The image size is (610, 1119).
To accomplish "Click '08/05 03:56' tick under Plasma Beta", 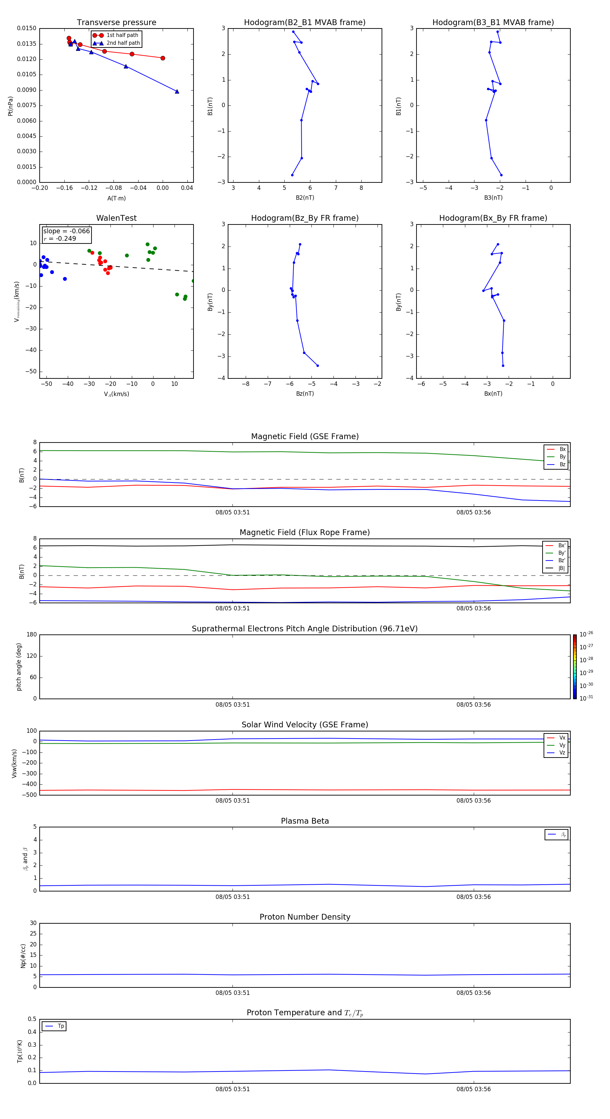I will pyautogui.click(x=474, y=897).
